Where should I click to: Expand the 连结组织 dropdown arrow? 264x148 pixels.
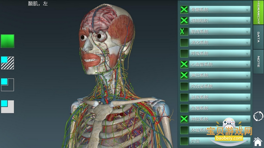247,21
